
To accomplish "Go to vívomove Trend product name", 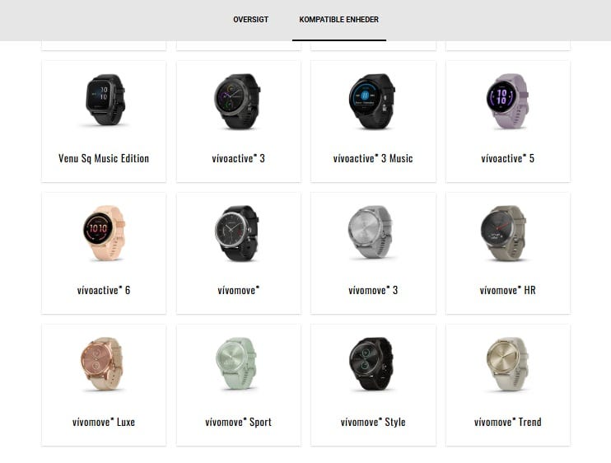I will click(x=508, y=422).
